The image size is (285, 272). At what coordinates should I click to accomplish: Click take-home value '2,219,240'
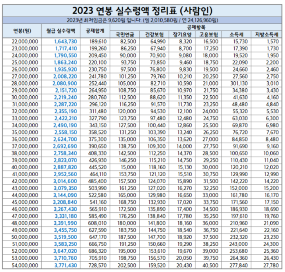(65, 97)
